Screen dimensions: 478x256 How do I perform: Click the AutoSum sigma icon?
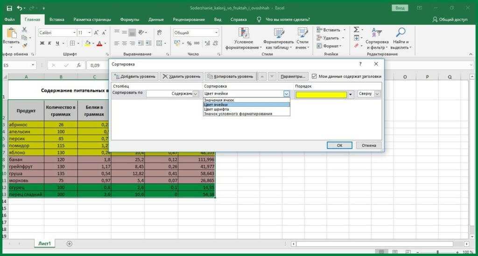(356, 29)
